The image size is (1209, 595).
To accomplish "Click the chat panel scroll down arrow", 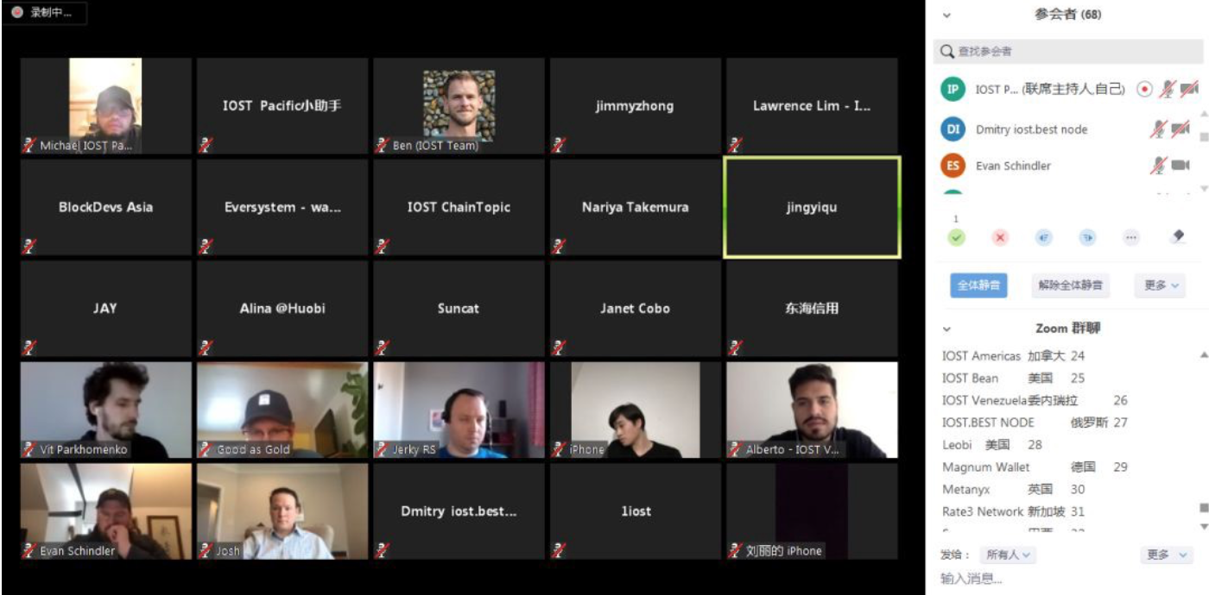I will [x=1204, y=526].
